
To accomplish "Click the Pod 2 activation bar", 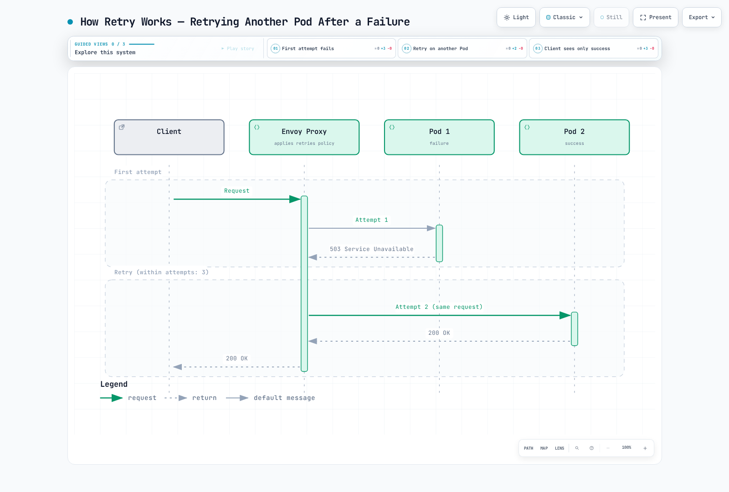I will pyautogui.click(x=575, y=329).
